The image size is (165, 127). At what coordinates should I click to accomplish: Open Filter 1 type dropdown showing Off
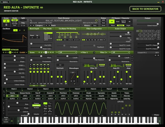(68, 52)
